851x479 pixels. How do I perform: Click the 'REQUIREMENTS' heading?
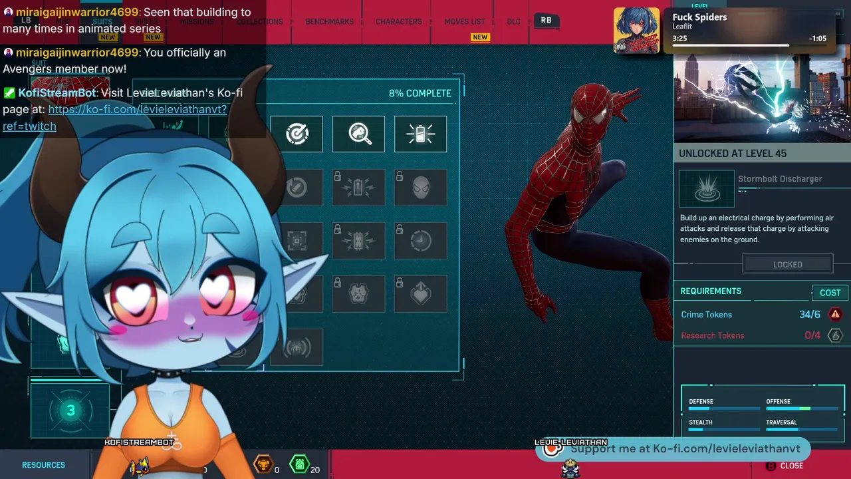pos(711,291)
